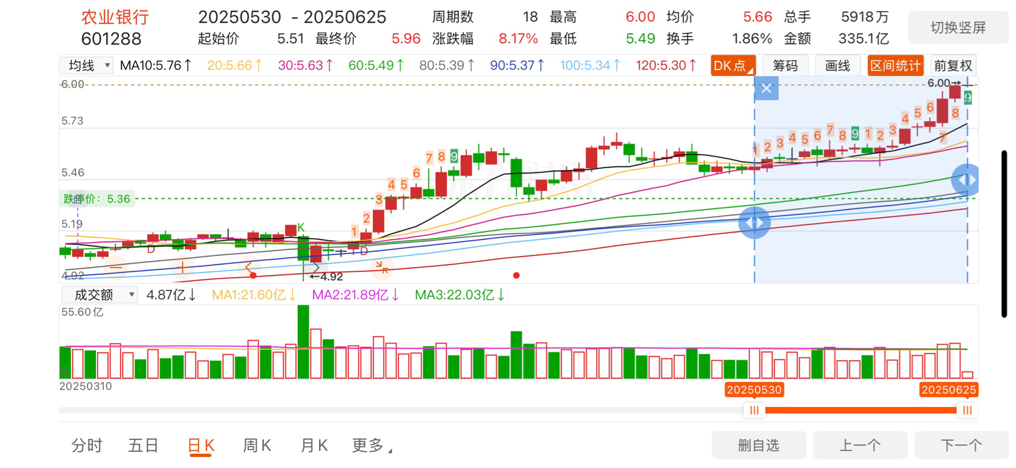Toggle the DK点 indicator button
The image size is (1016, 468).
[733, 66]
